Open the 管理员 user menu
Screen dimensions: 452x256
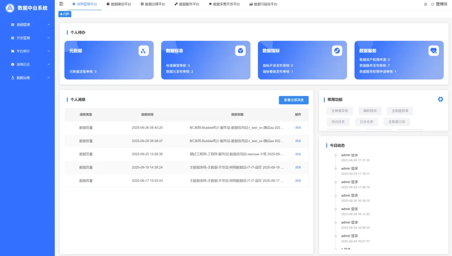[442, 4]
